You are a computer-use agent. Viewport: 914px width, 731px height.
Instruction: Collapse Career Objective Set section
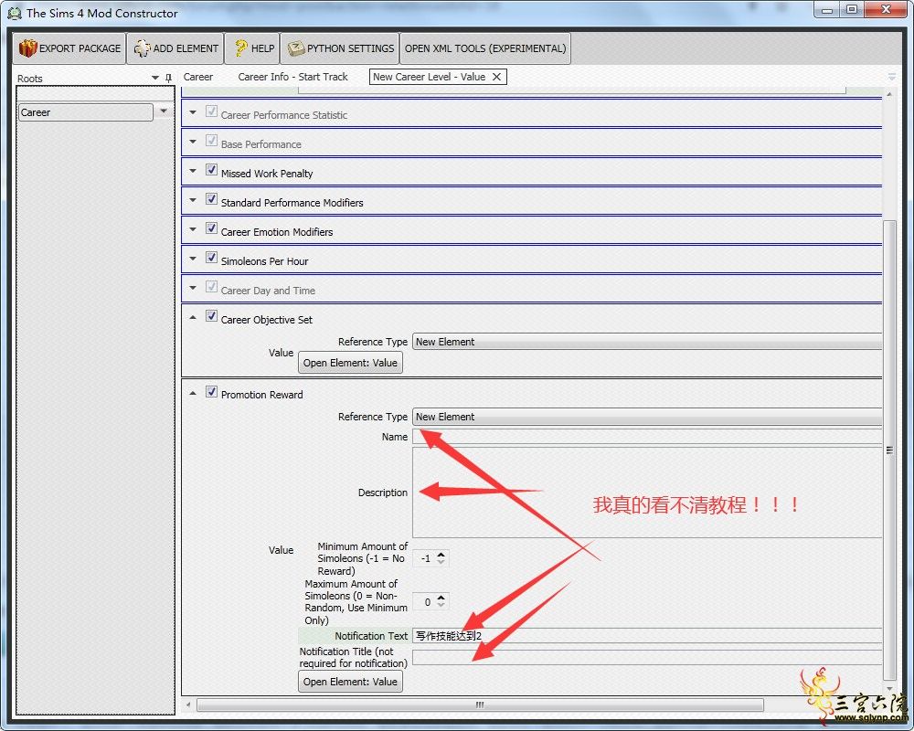193,317
